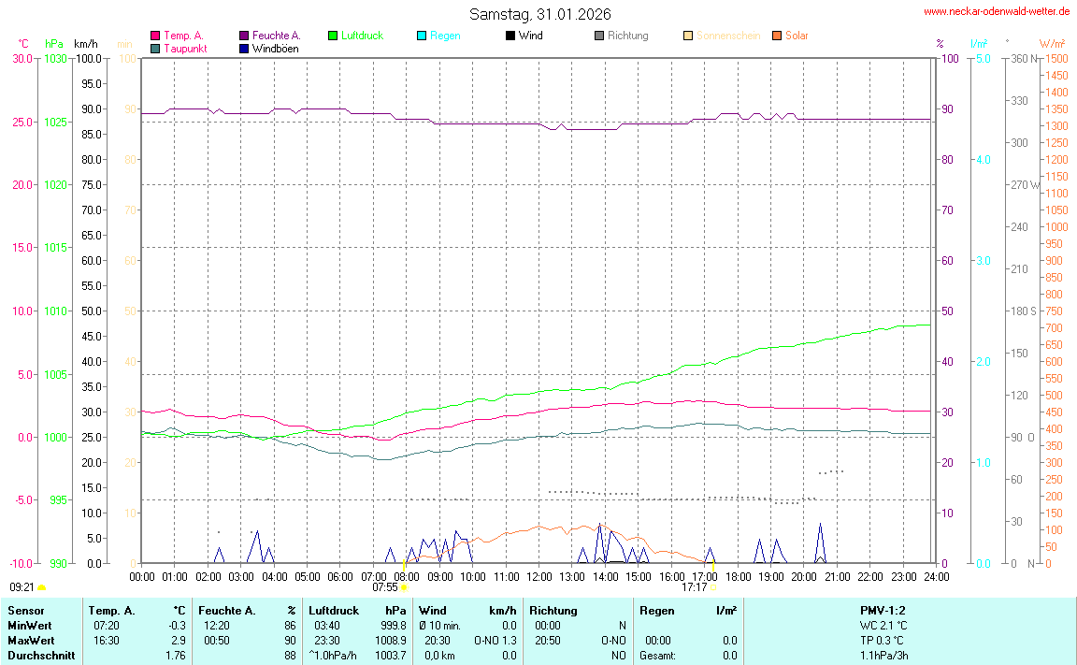Select the Sensor column header in table

[x=25, y=611]
